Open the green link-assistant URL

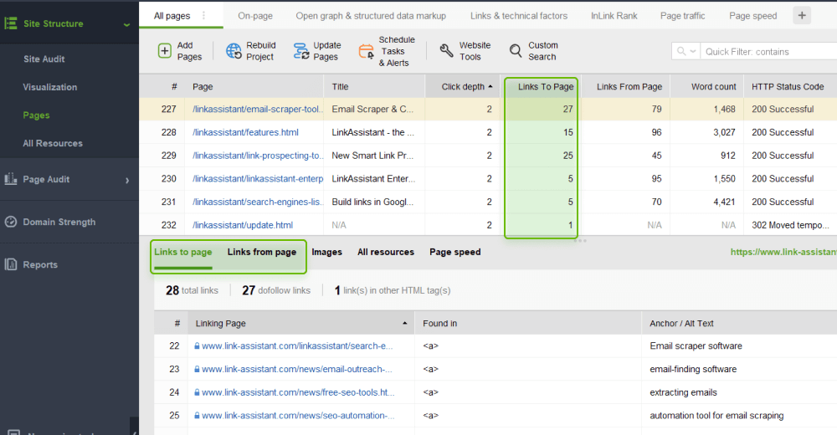tap(783, 252)
